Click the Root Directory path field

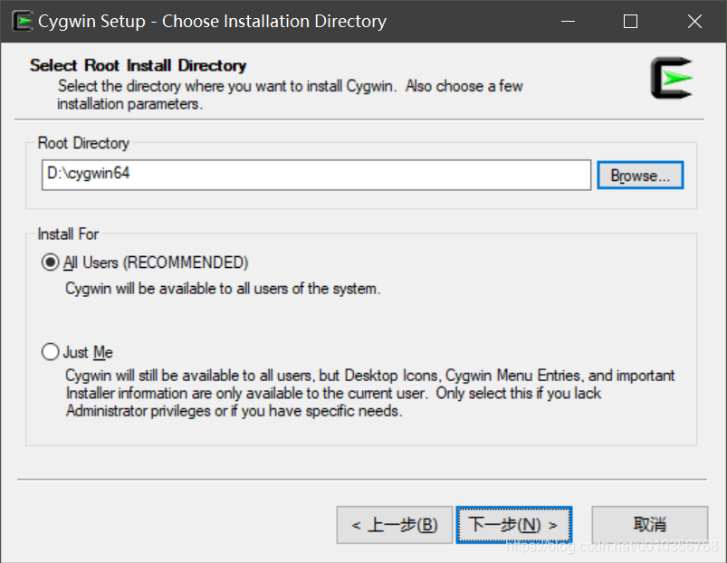[x=316, y=175]
